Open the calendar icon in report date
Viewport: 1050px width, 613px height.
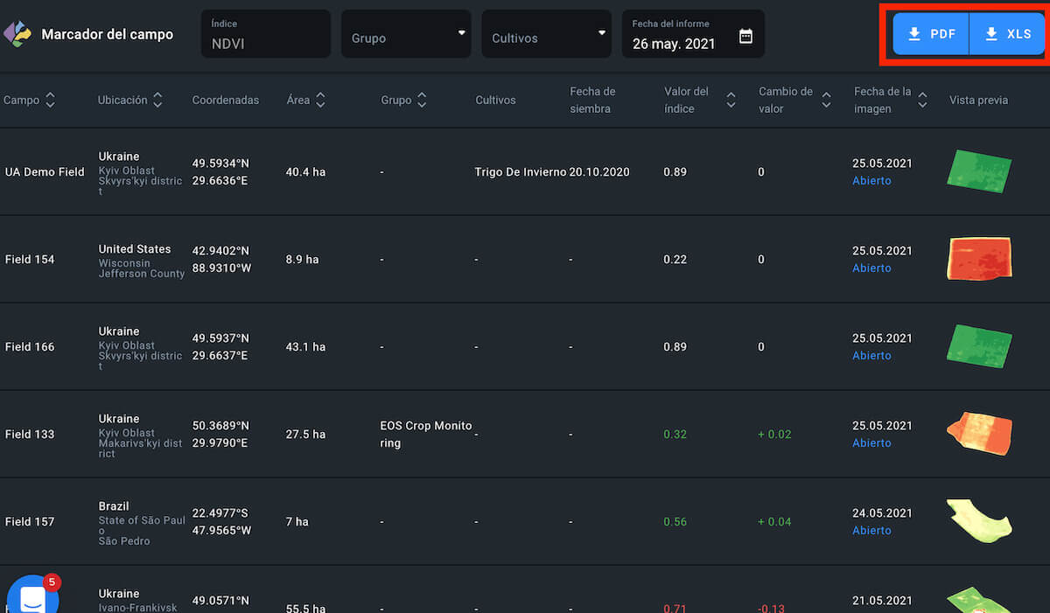pyautogui.click(x=745, y=36)
